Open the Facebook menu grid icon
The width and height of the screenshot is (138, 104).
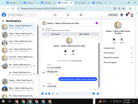tap(122, 15)
